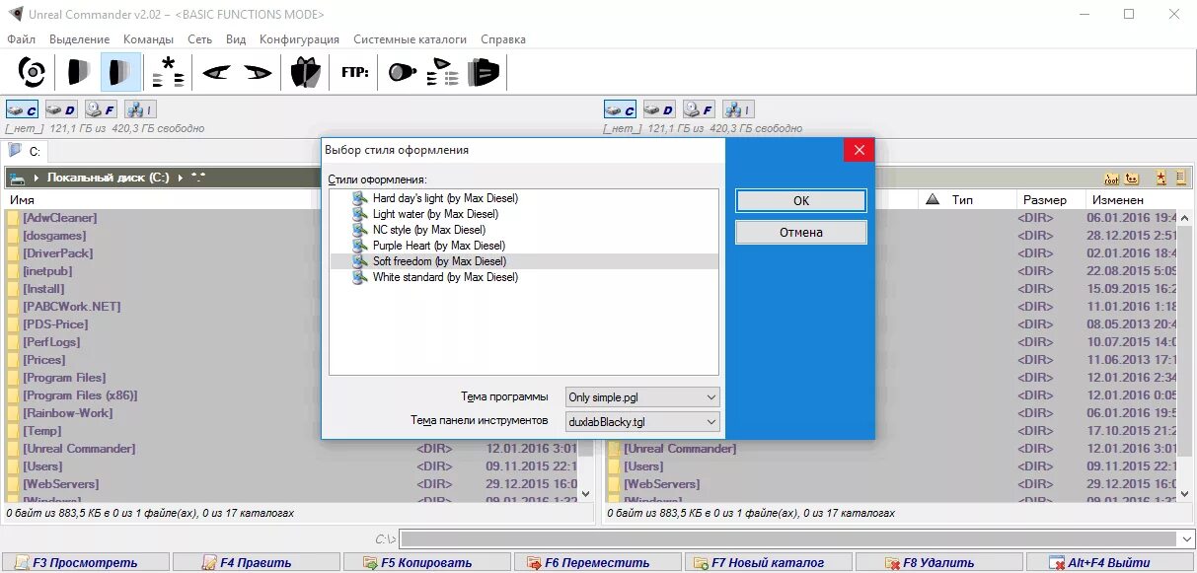
Task: Open directory history icon in right panel
Action: (1179, 178)
